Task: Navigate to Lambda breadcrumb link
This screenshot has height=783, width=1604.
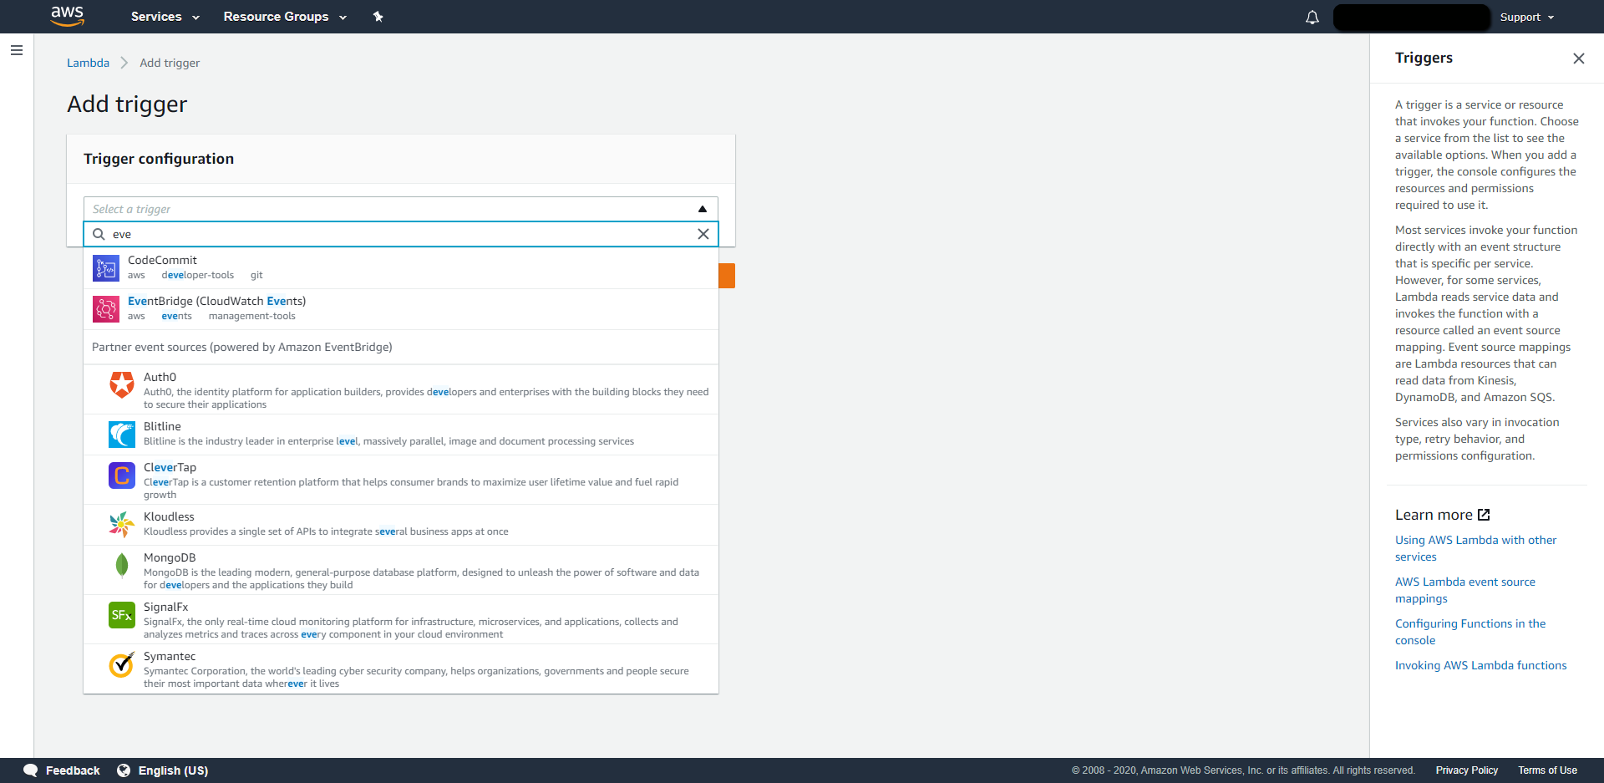Action: [88, 63]
